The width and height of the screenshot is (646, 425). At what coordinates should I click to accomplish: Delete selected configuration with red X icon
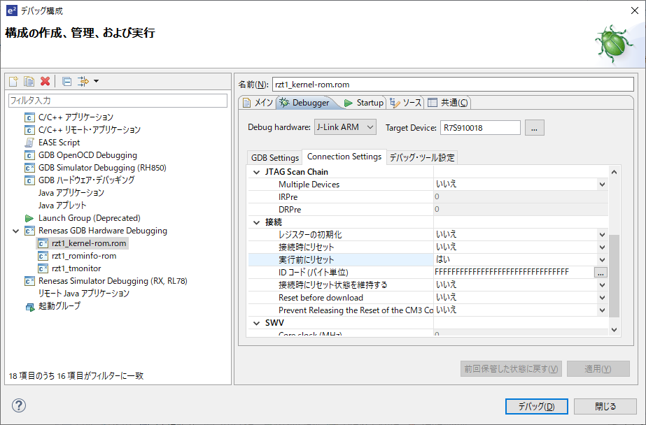point(45,82)
